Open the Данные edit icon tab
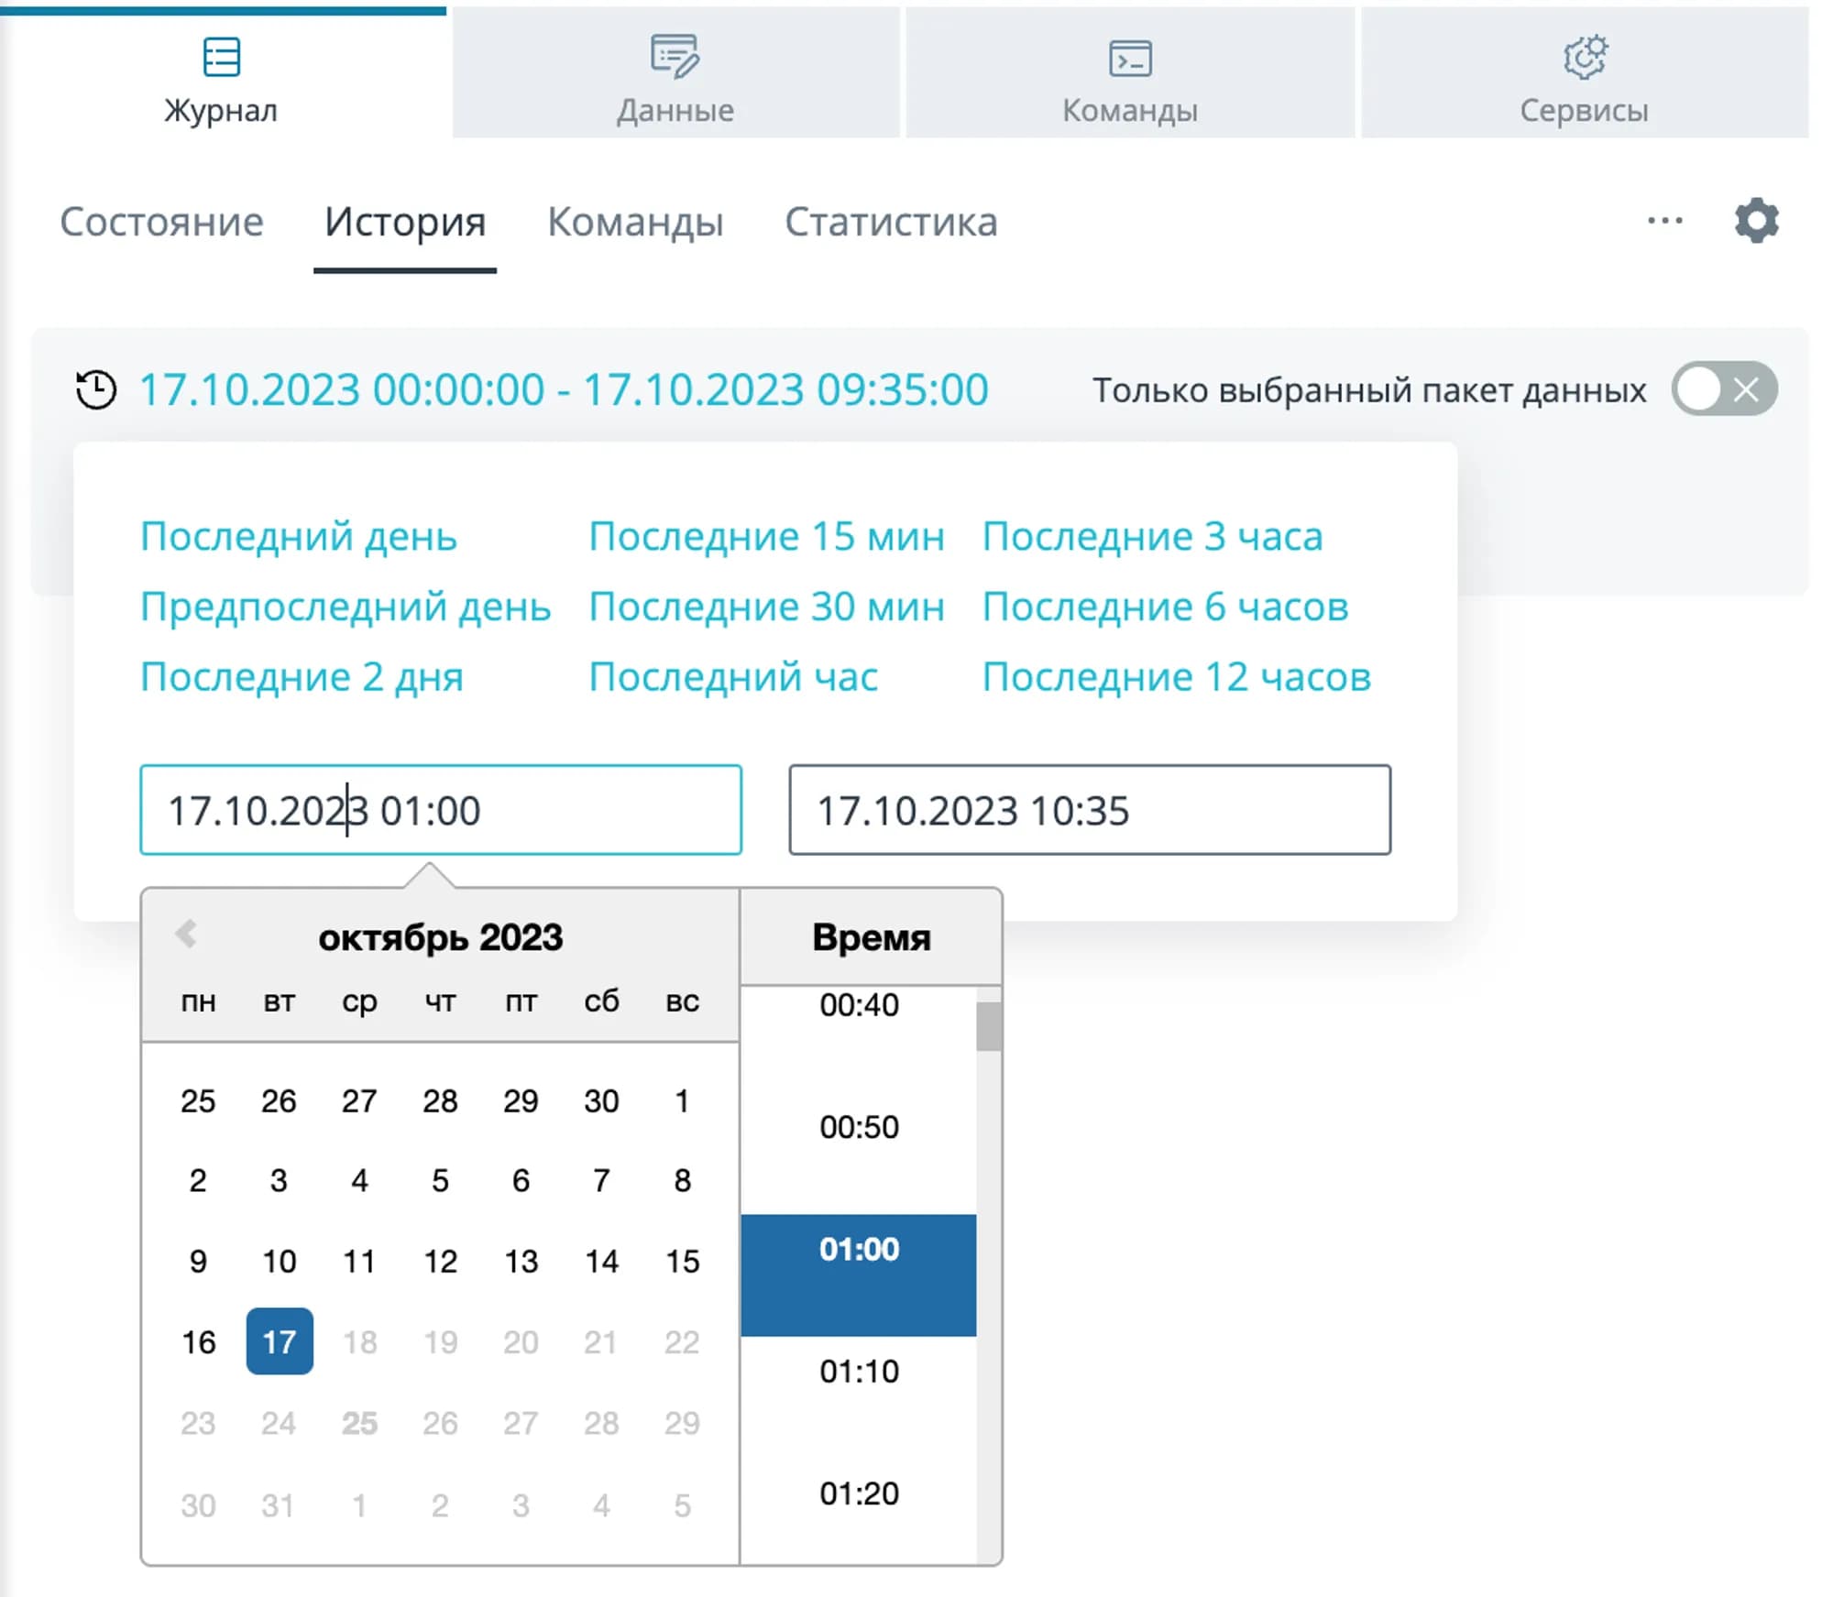The image size is (1833, 1597). click(675, 57)
